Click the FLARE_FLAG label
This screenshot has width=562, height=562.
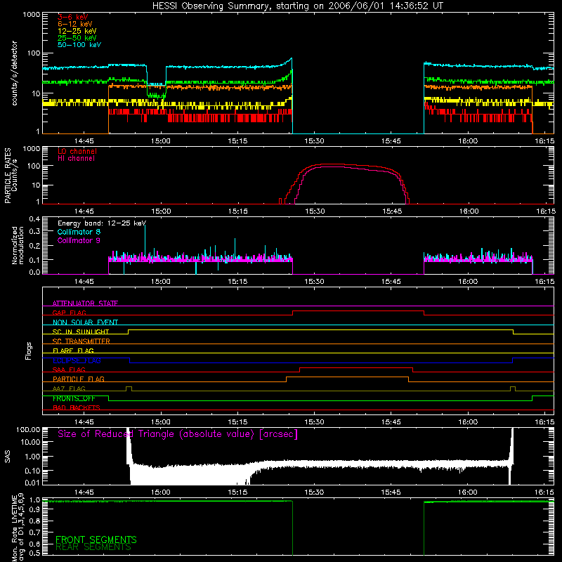tap(73, 351)
